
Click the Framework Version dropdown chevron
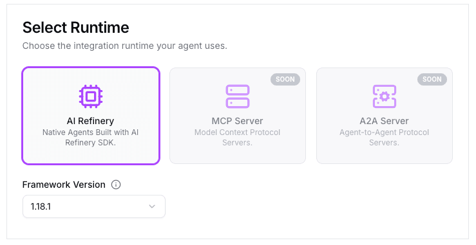tap(152, 206)
